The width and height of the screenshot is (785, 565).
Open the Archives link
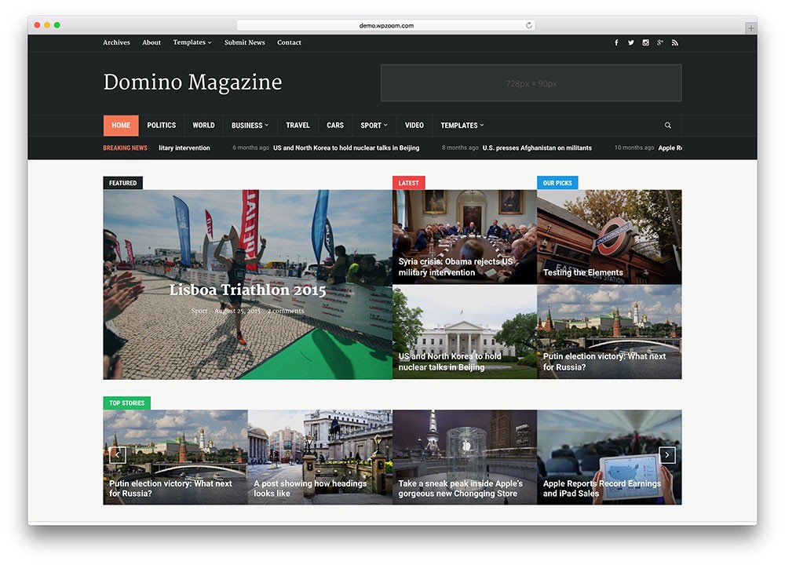point(116,42)
